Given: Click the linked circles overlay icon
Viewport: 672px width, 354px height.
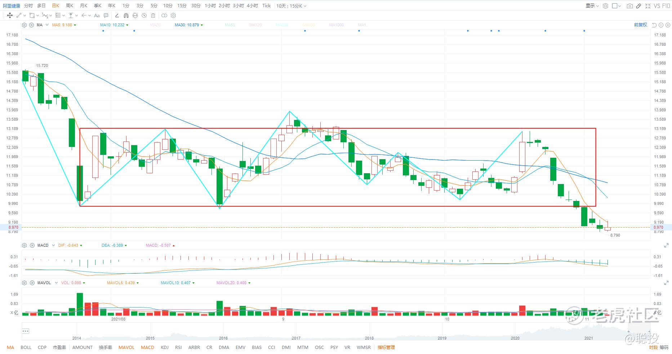Looking at the screenshot, I should coord(164,15).
